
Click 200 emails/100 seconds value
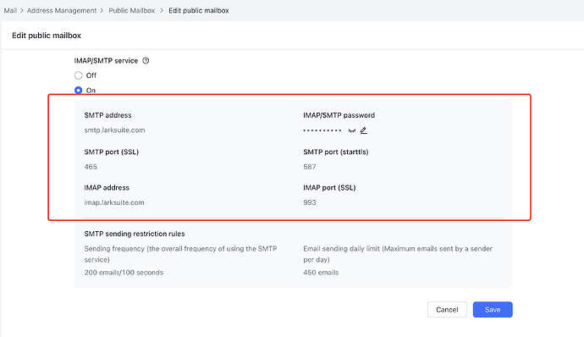click(124, 273)
